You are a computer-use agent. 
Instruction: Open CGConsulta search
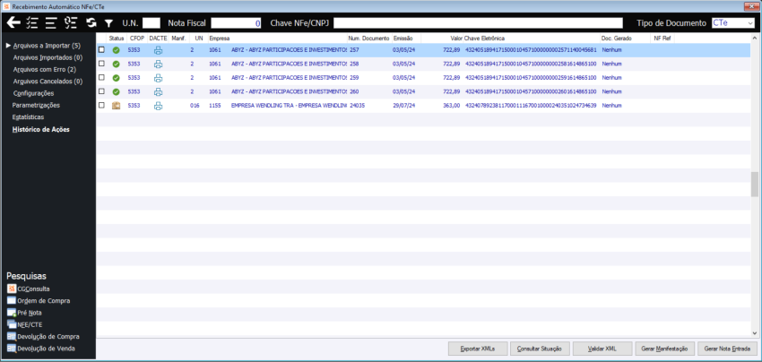(x=29, y=289)
